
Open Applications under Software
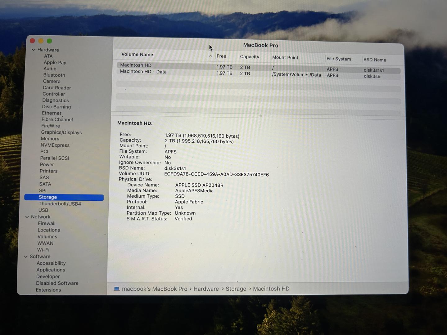[x=51, y=270]
